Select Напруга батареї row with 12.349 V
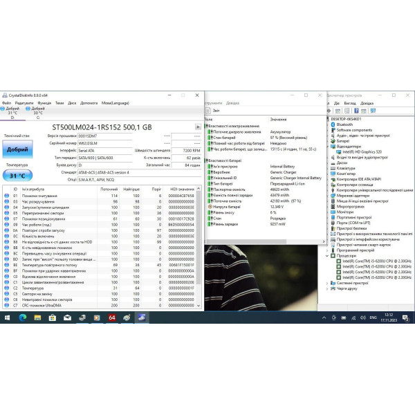 coord(265,207)
